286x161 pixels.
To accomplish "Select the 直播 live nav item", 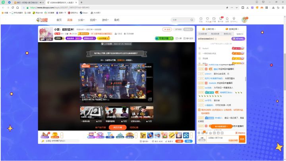I will point(70,20).
